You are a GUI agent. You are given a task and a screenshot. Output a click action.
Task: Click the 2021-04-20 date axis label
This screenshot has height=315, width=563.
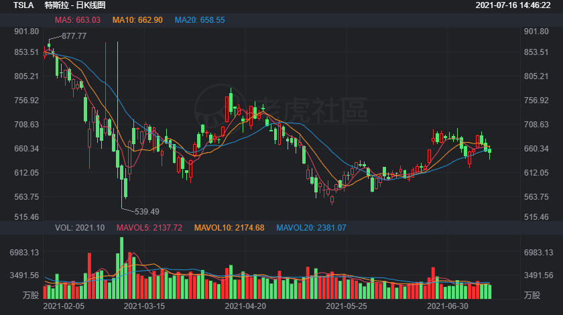[x=245, y=306]
